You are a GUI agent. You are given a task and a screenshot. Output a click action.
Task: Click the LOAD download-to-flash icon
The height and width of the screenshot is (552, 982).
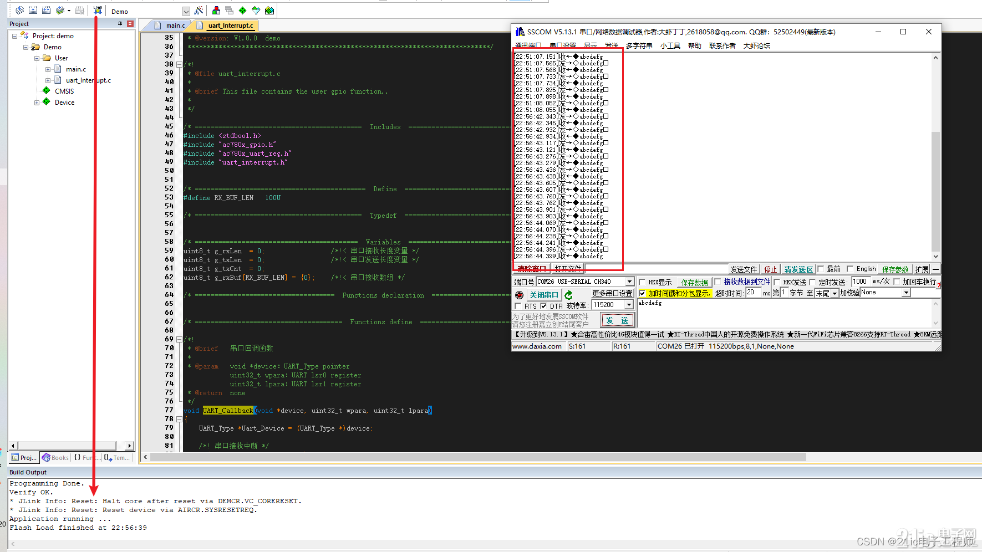98,11
